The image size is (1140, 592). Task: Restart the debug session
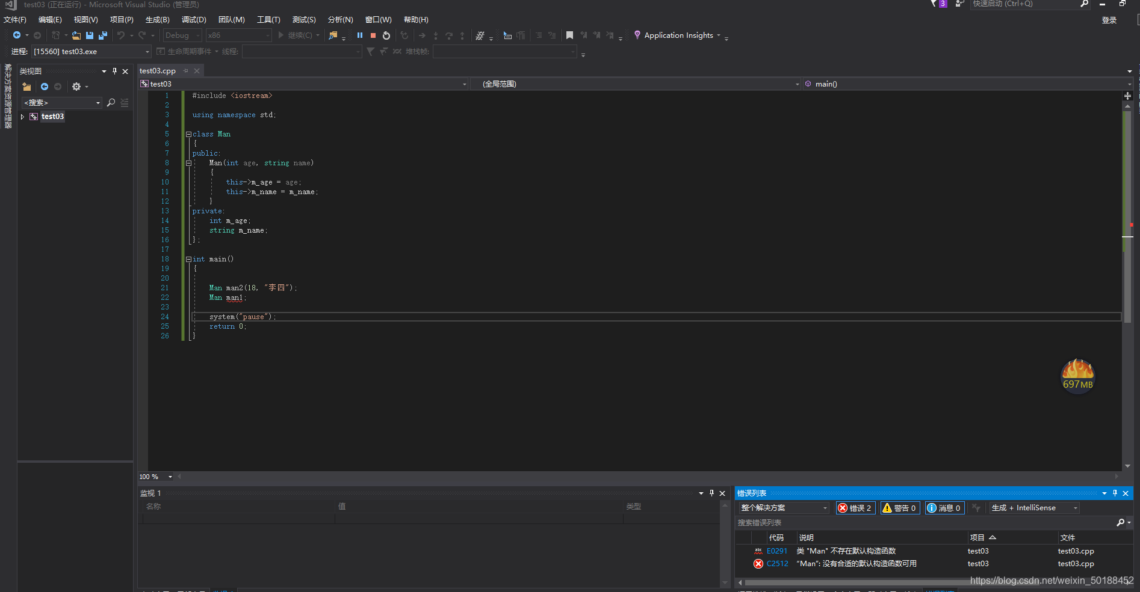[386, 35]
